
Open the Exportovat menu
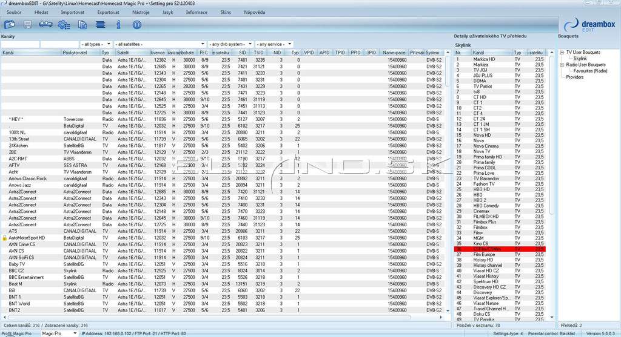(108, 12)
